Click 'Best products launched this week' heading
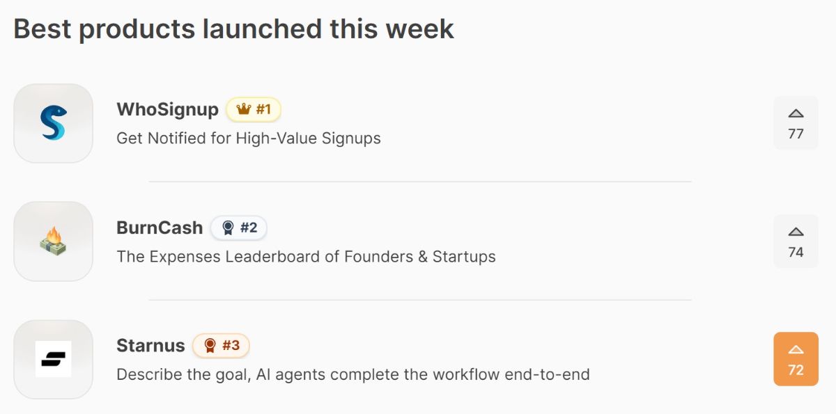Screen dimensions: 836x414 click(x=233, y=29)
